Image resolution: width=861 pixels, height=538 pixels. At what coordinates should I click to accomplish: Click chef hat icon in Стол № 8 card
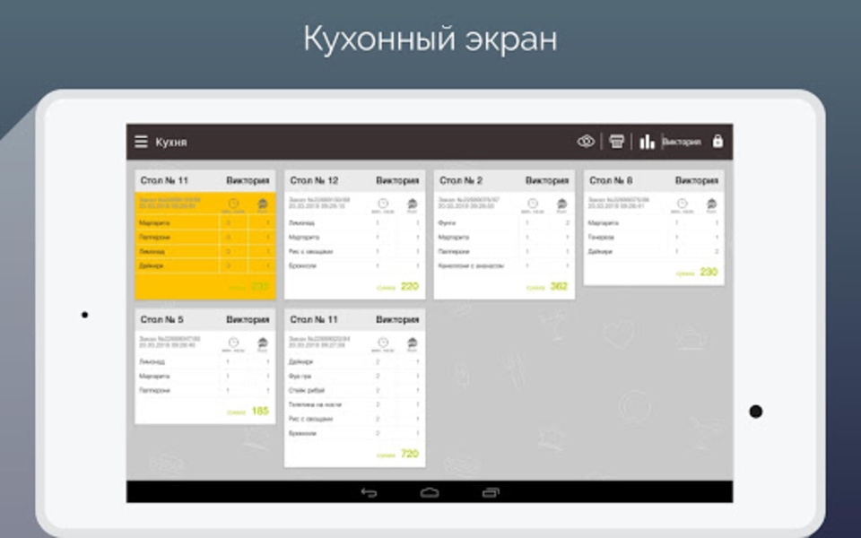pos(711,204)
